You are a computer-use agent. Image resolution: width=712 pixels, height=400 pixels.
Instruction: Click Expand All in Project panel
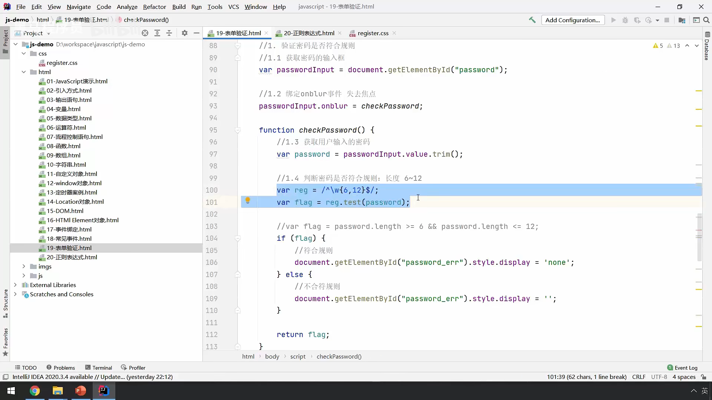157,33
